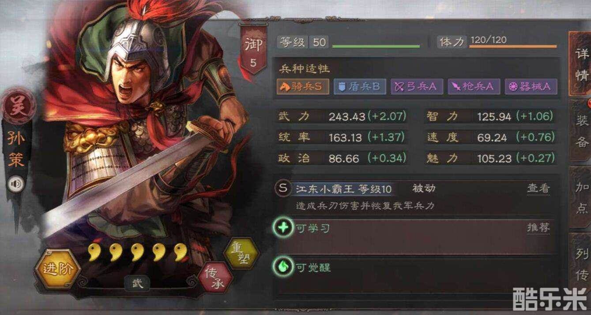Select the 枪兵A troop type
The height and width of the screenshot is (315, 591).
point(474,86)
